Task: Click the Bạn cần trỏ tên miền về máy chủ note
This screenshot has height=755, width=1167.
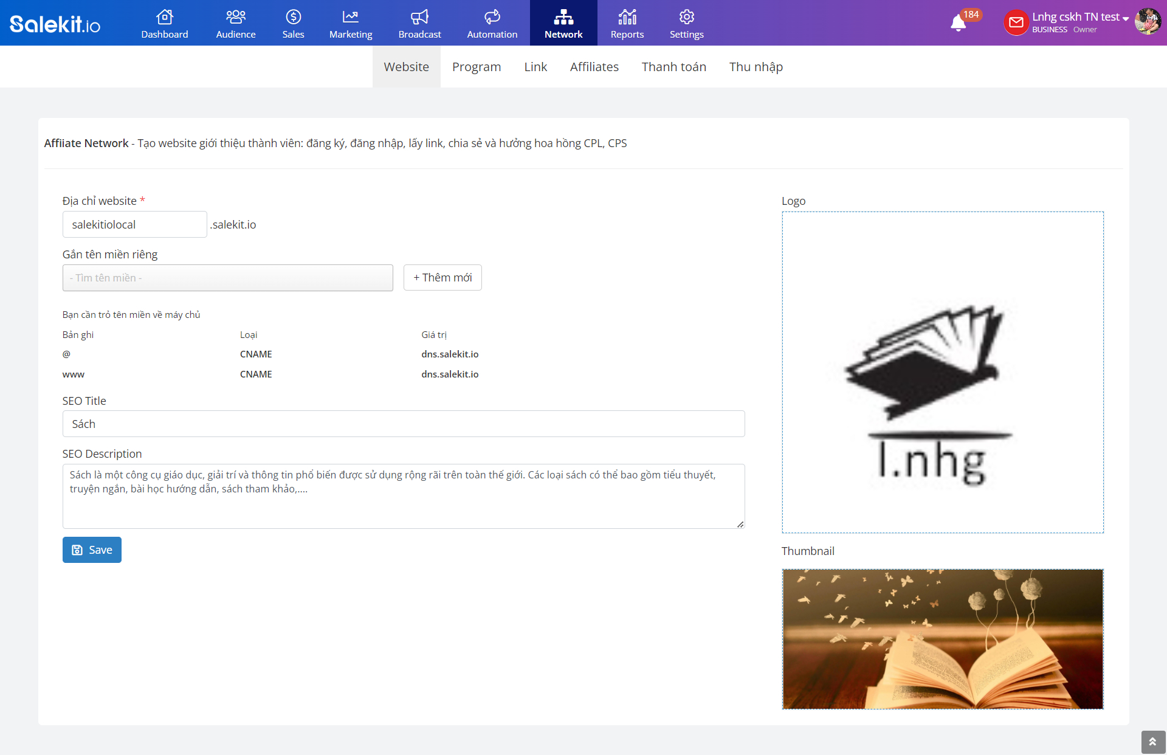Action: pyautogui.click(x=131, y=315)
